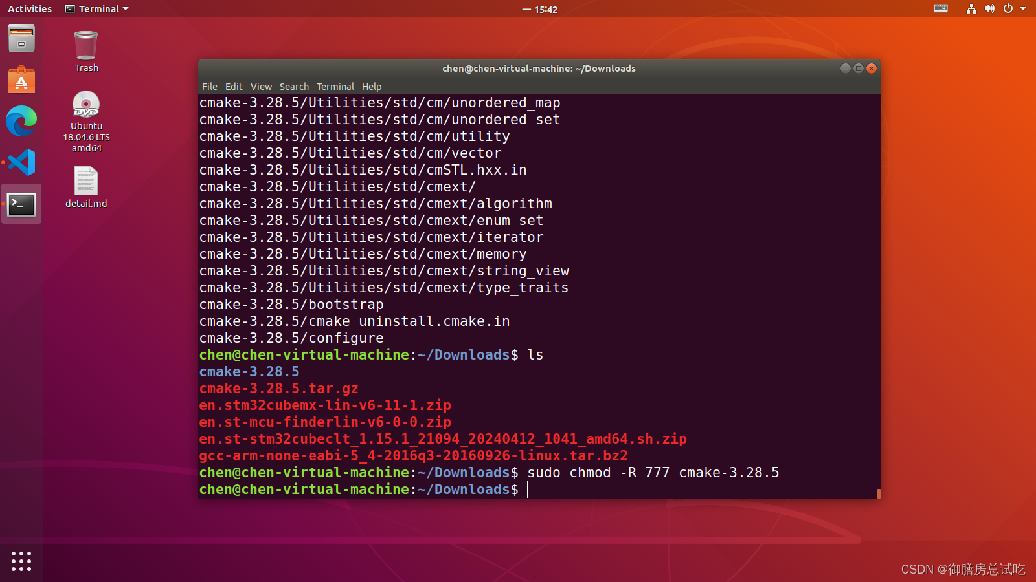The image size is (1036, 582).
Task: Open the Files manager in the dock
Action: pos(21,39)
